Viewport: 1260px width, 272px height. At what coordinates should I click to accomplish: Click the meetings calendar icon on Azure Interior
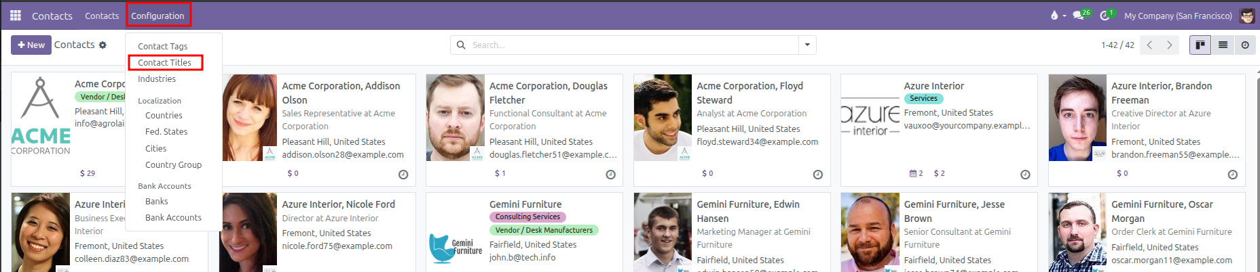click(x=913, y=174)
